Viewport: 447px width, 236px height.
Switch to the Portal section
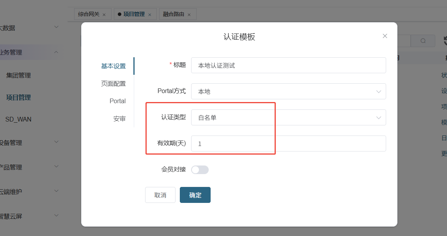pyautogui.click(x=117, y=101)
